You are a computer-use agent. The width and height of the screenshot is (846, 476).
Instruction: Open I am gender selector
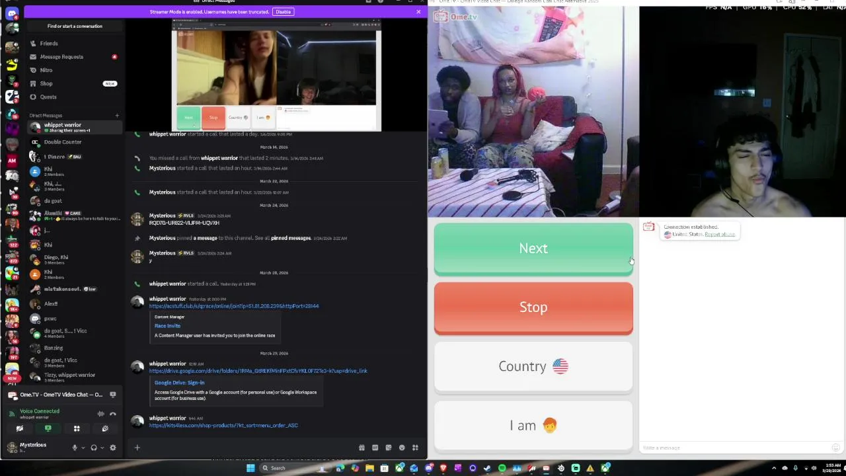click(533, 425)
